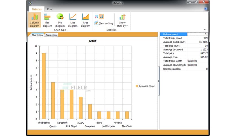Toggle the sort descending icon
Screen dimensions: 236x136
pyautogui.click(x=101, y=16)
